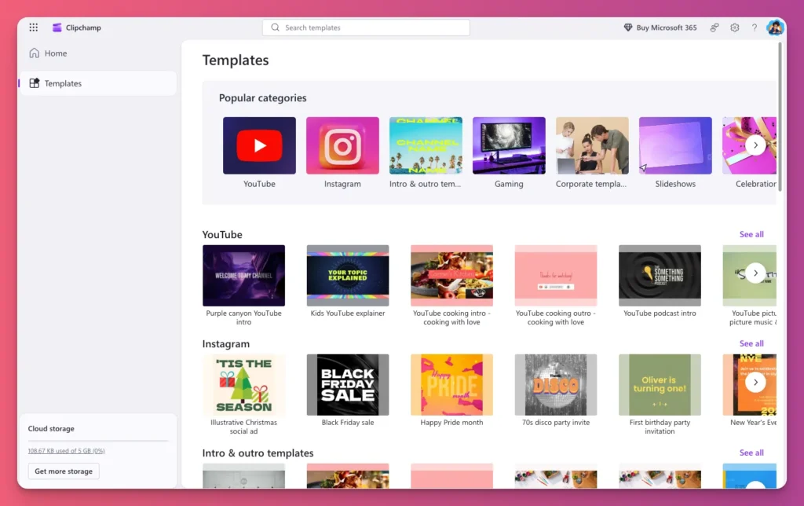This screenshot has height=506, width=804.
Task: Show more Instagram templates with the arrow
Action: pyautogui.click(x=755, y=382)
